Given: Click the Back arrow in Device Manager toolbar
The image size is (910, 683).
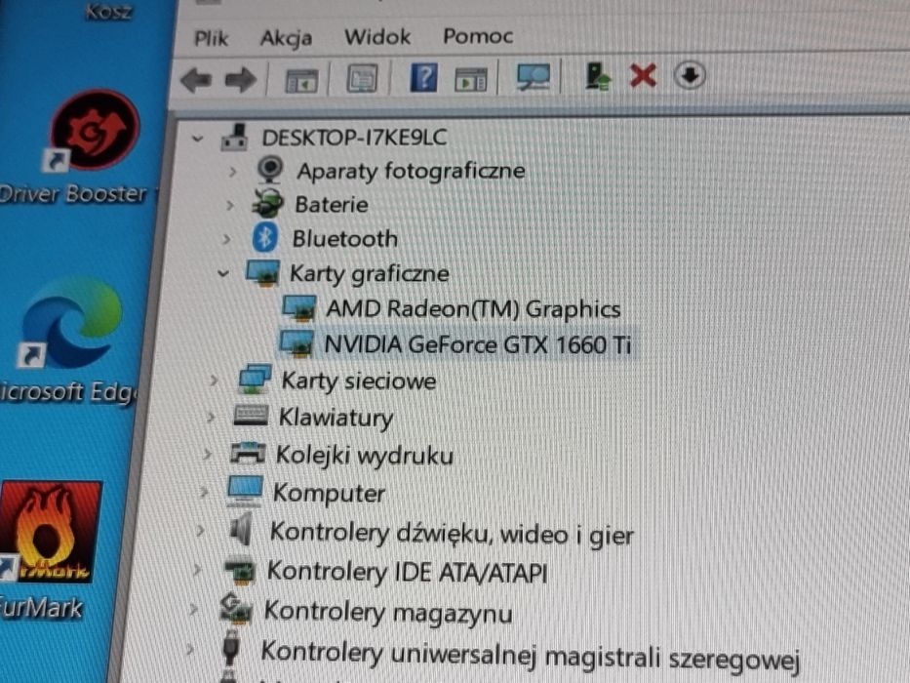Looking at the screenshot, I should pos(196,80).
